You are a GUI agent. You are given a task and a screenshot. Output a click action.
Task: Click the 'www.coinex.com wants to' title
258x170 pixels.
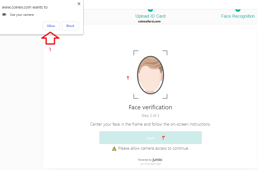25,7
